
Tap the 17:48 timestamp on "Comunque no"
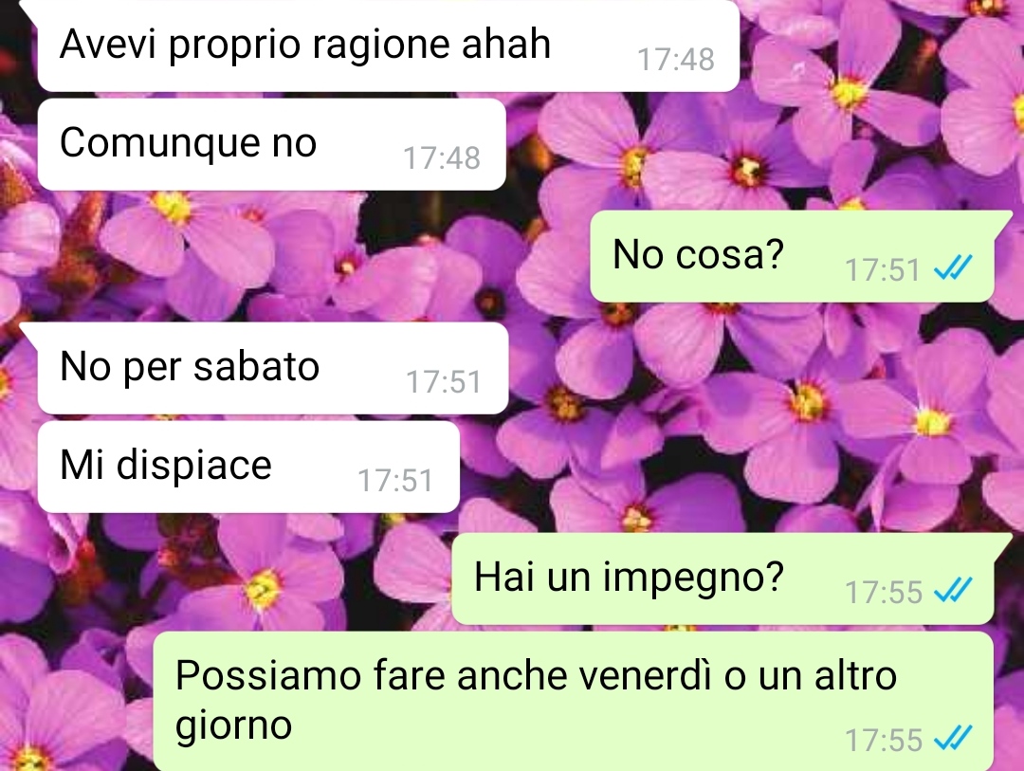[442, 158]
